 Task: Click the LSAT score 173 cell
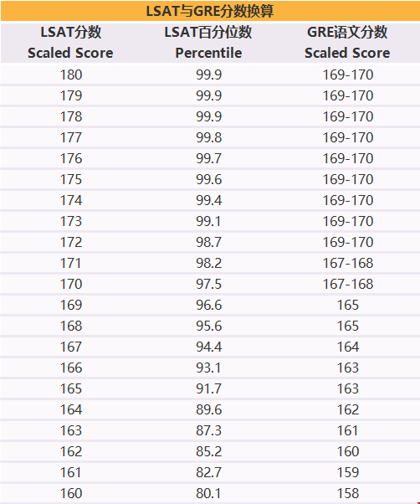(x=71, y=221)
